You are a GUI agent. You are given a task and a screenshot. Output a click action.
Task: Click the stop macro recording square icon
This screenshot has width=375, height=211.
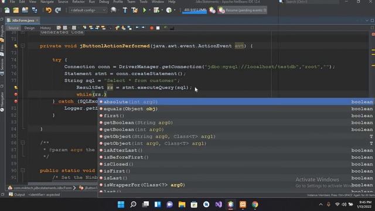pos(158,28)
